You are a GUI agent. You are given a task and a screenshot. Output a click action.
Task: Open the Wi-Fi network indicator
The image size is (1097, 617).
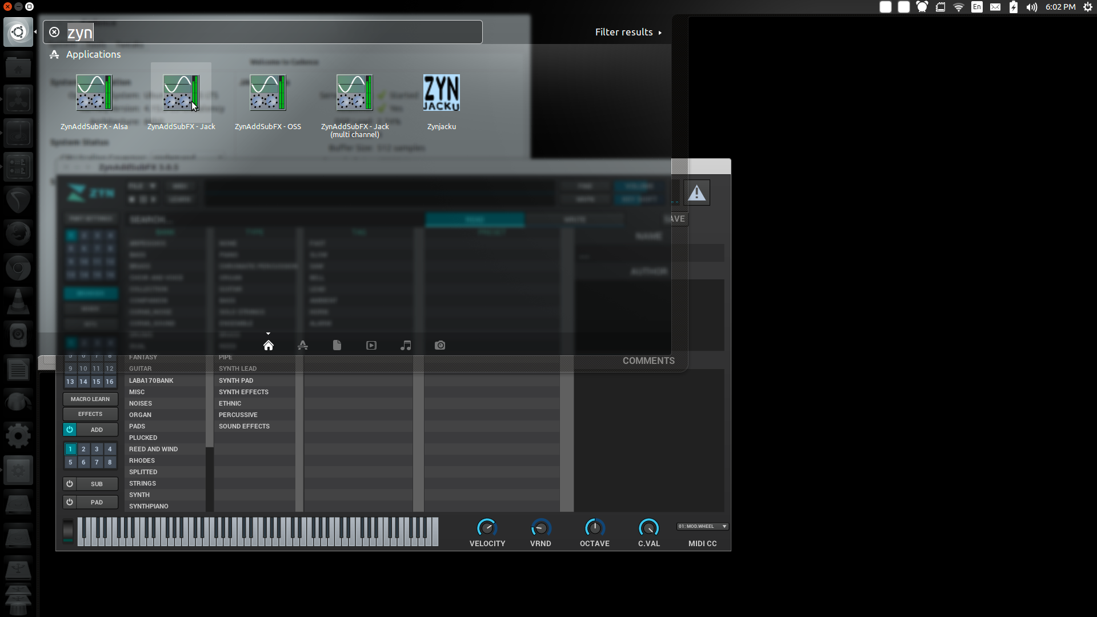959,7
